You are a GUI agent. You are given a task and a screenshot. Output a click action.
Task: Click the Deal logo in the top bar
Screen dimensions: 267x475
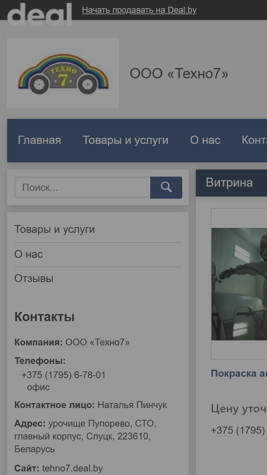point(40,14)
